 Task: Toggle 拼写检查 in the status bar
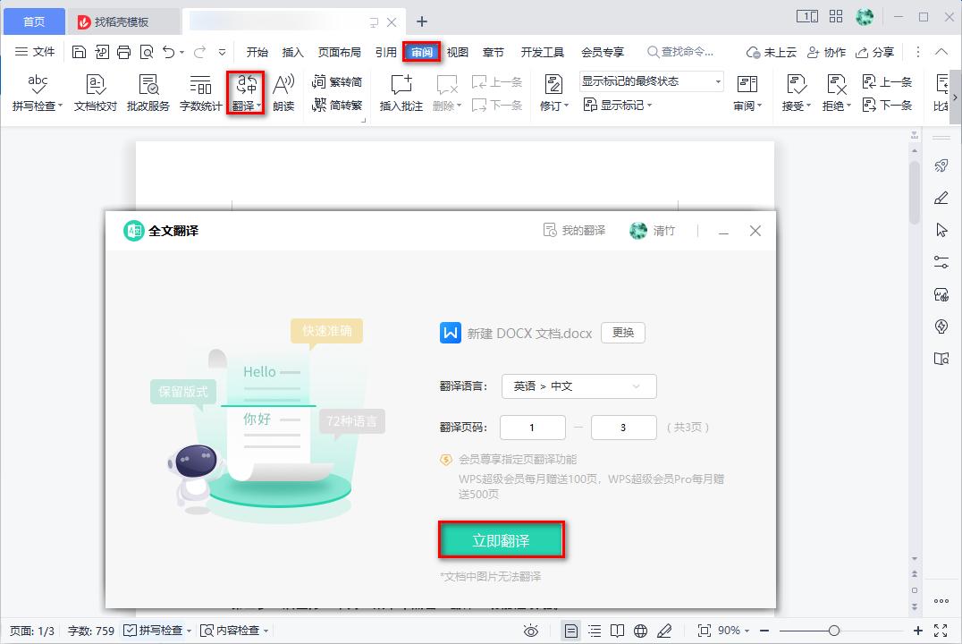pos(161,631)
